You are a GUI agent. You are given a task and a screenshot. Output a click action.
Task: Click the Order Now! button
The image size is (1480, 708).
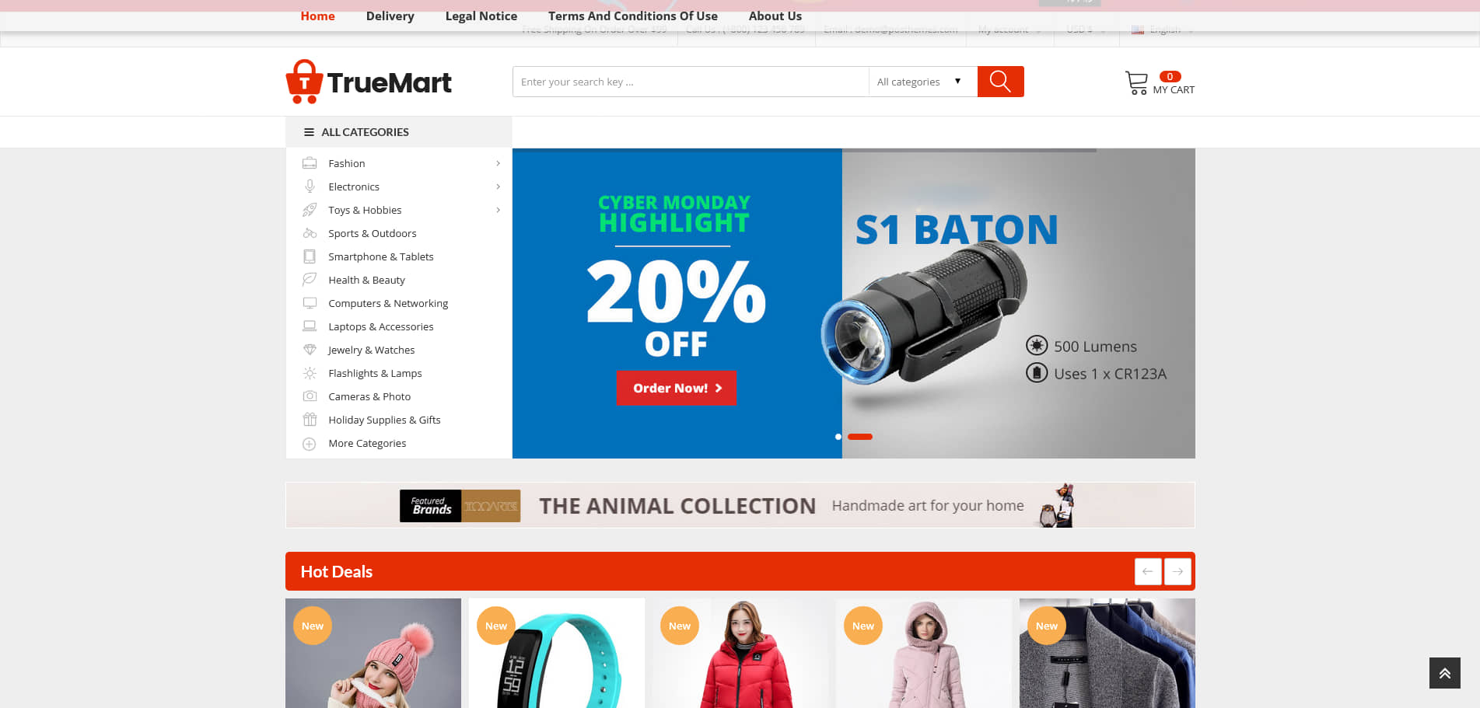click(677, 388)
